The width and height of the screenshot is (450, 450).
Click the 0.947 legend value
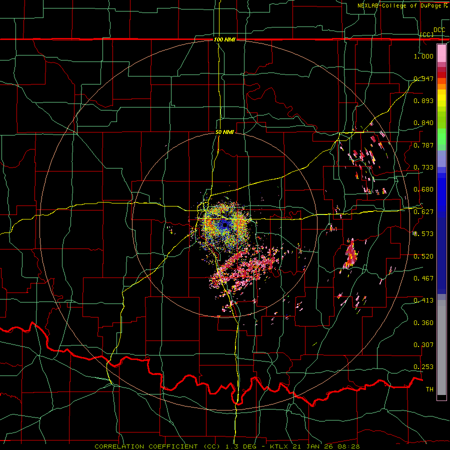click(x=423, y=78)
